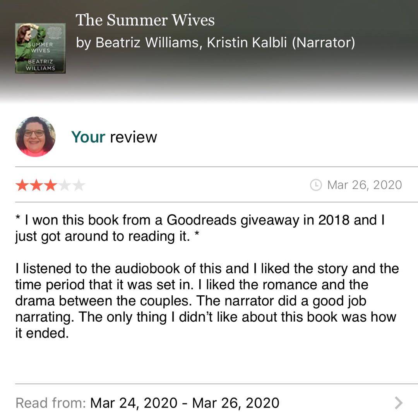Click the third orange star
418x418 pixels.
click(50, 186)
